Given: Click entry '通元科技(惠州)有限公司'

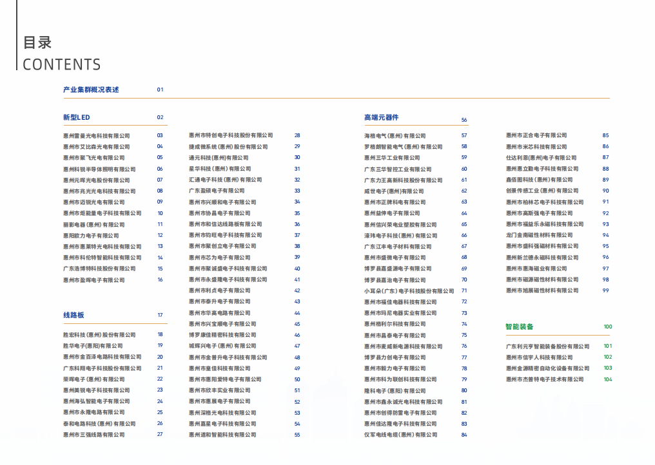Looking at the screenshot, I should tap(219, 158).
